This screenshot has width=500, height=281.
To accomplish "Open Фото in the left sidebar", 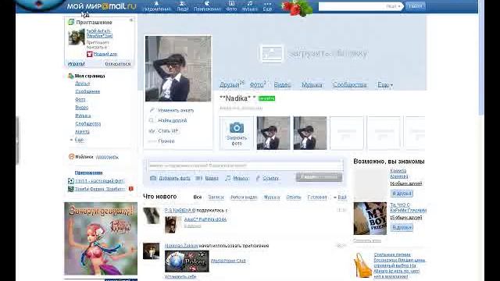I will [x=80, y=99].
